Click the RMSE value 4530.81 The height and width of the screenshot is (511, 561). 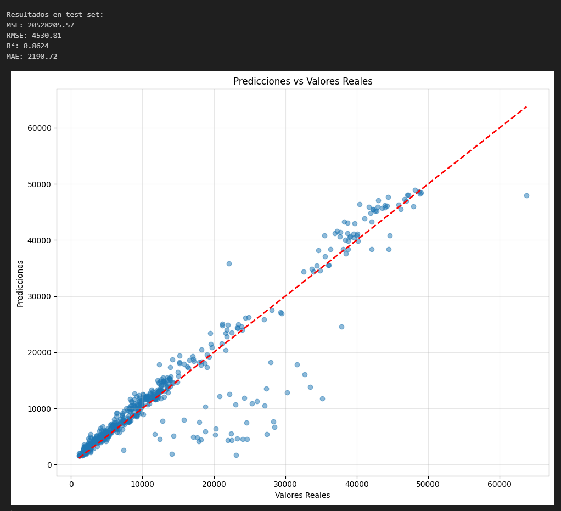coord(46,36)
